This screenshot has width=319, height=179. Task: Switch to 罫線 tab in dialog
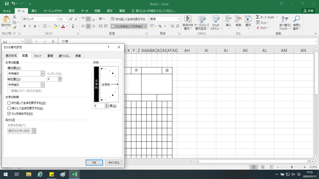[50, 56]
